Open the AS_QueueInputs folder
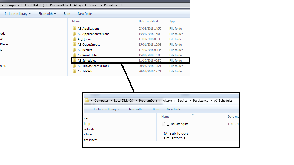The image size is (294, 165). click(88, 44)
